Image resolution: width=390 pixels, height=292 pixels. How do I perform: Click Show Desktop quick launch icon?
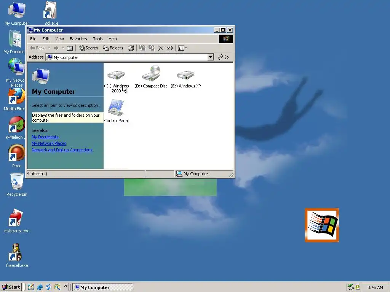31,287
